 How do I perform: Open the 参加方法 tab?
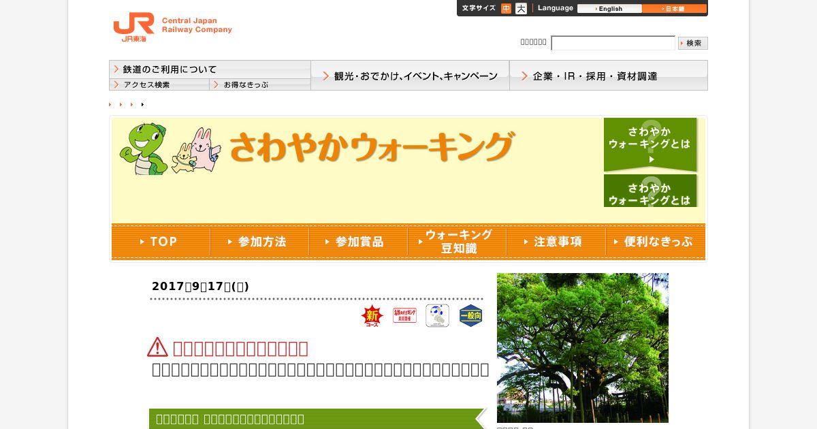(x=259, y=242)
